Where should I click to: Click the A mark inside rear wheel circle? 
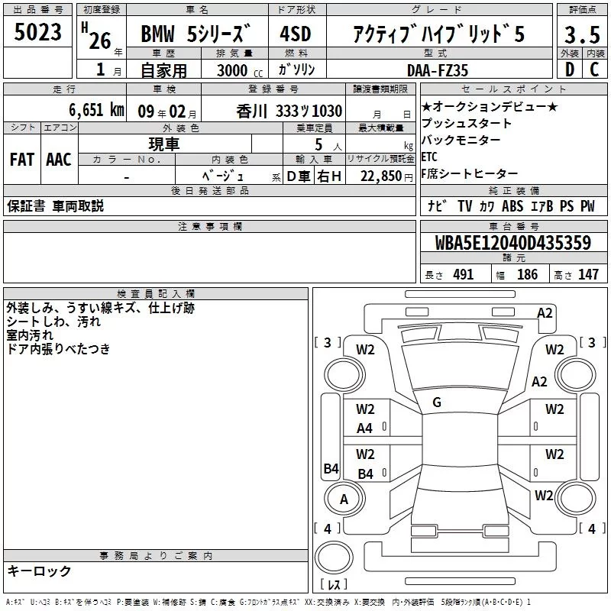(x=344, y=499)
